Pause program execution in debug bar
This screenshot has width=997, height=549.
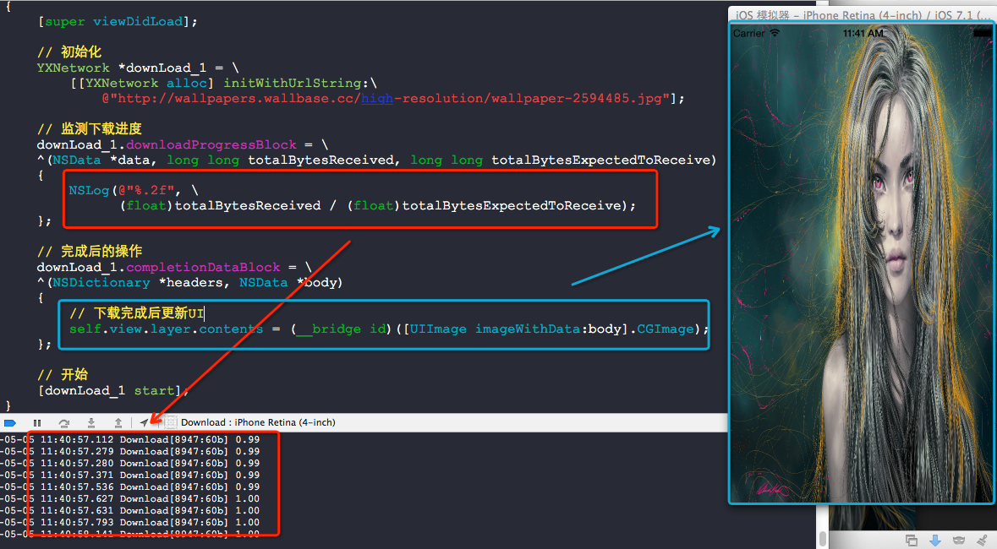[37, 422]
